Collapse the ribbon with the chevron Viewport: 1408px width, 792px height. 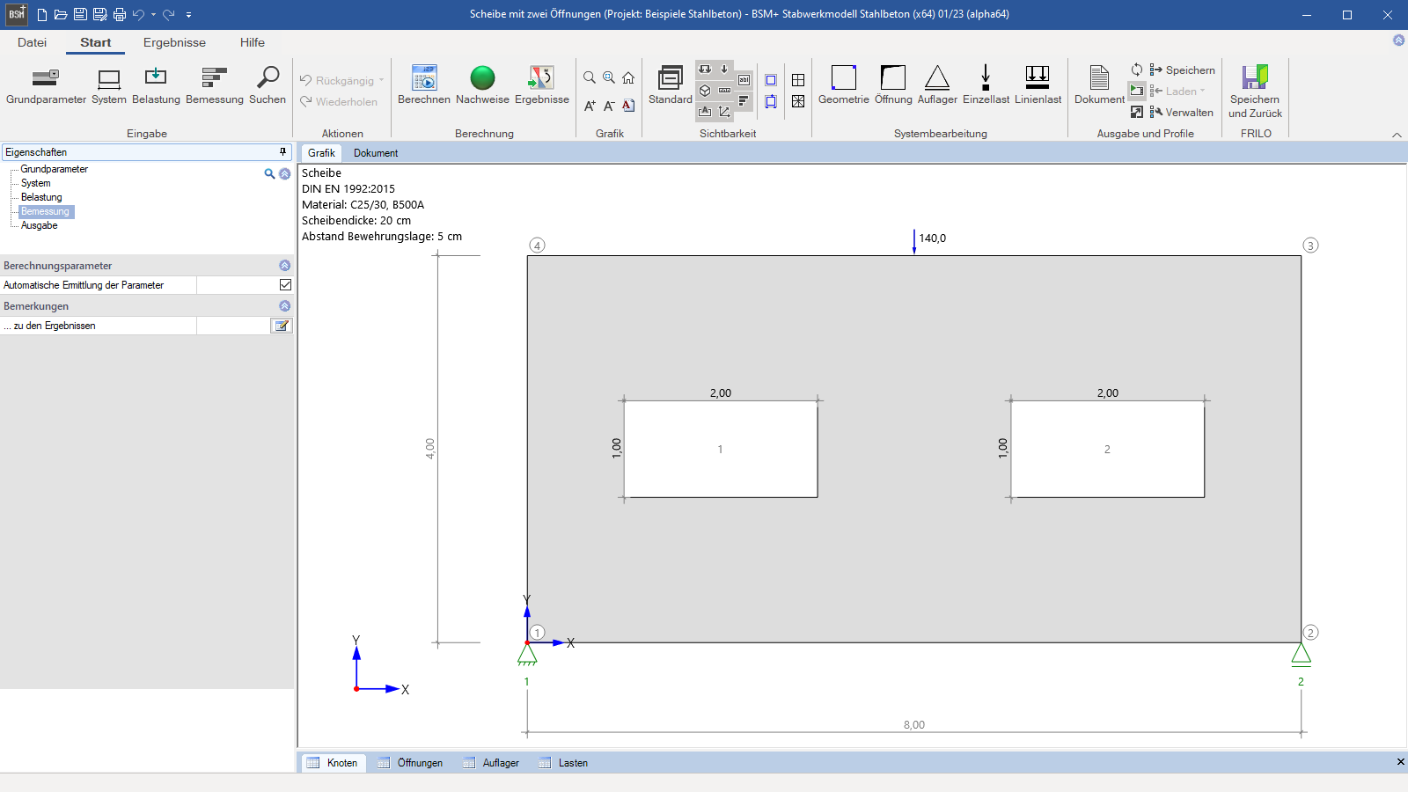click(1397, 135)
